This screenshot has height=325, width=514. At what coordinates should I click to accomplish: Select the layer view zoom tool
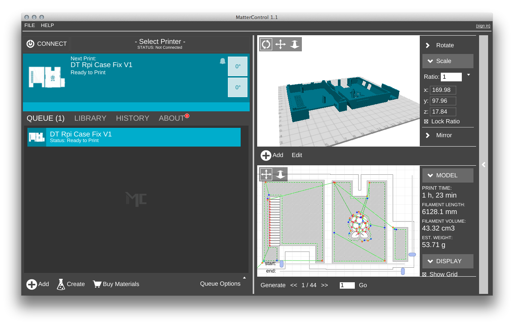pos(280,174)
